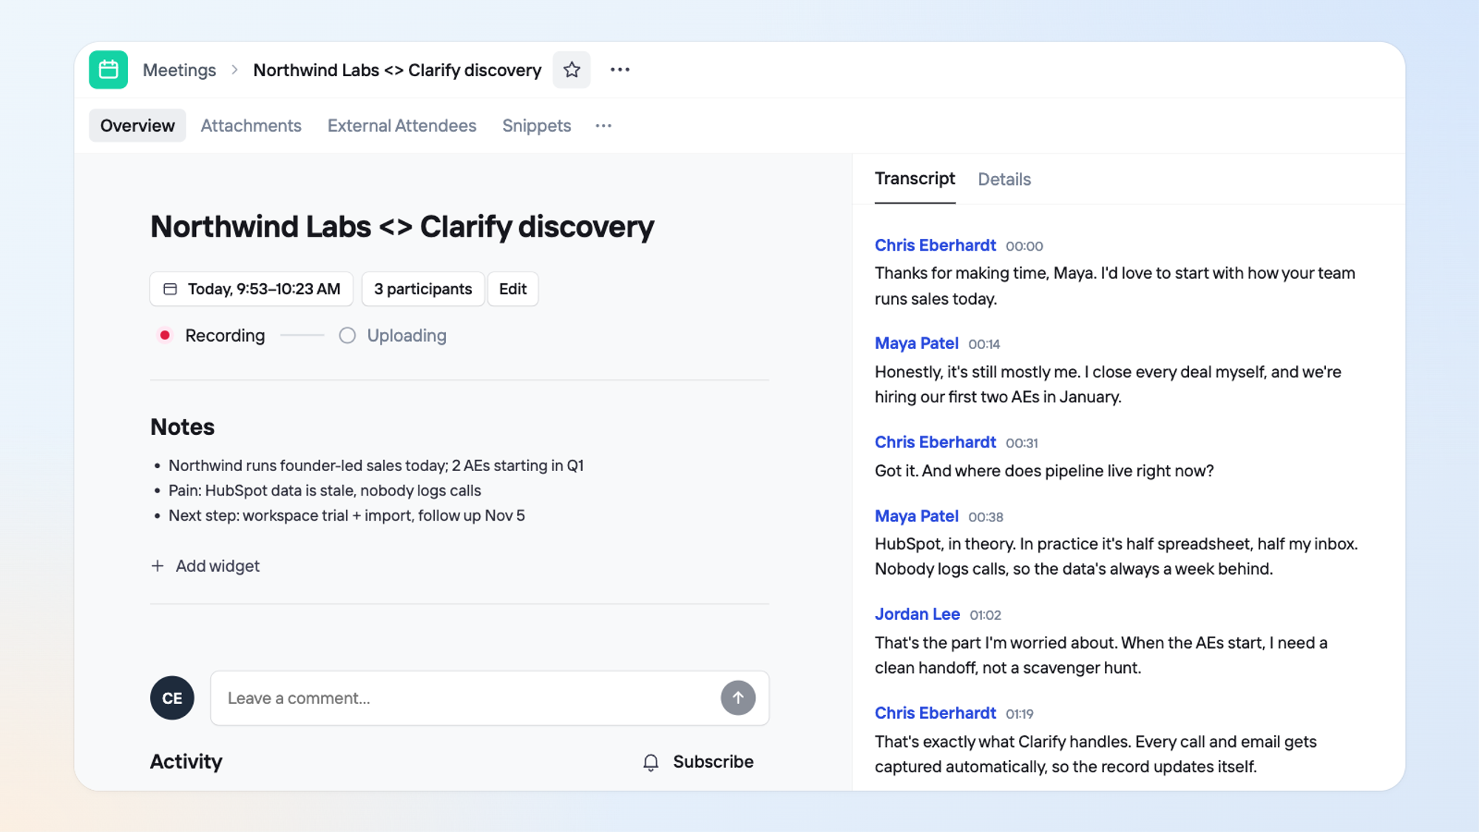Viewport: 1479px width, 832px height.
Task: Click the CE user avatar
Action: pos(172,697)
